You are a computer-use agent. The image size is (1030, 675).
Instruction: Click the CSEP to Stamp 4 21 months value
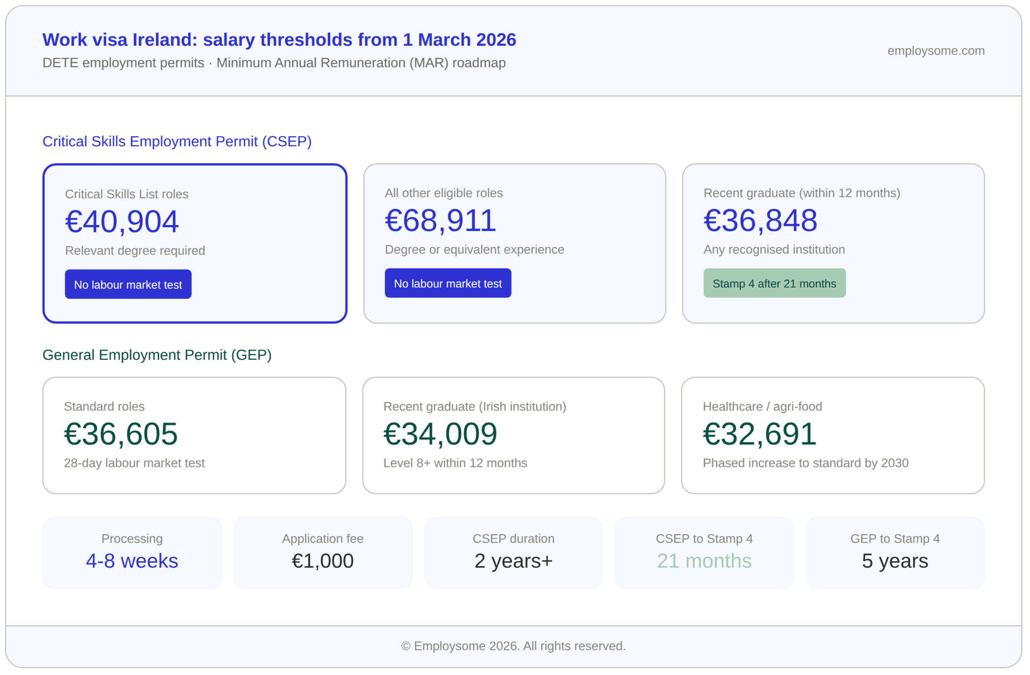tap(704, 561)
